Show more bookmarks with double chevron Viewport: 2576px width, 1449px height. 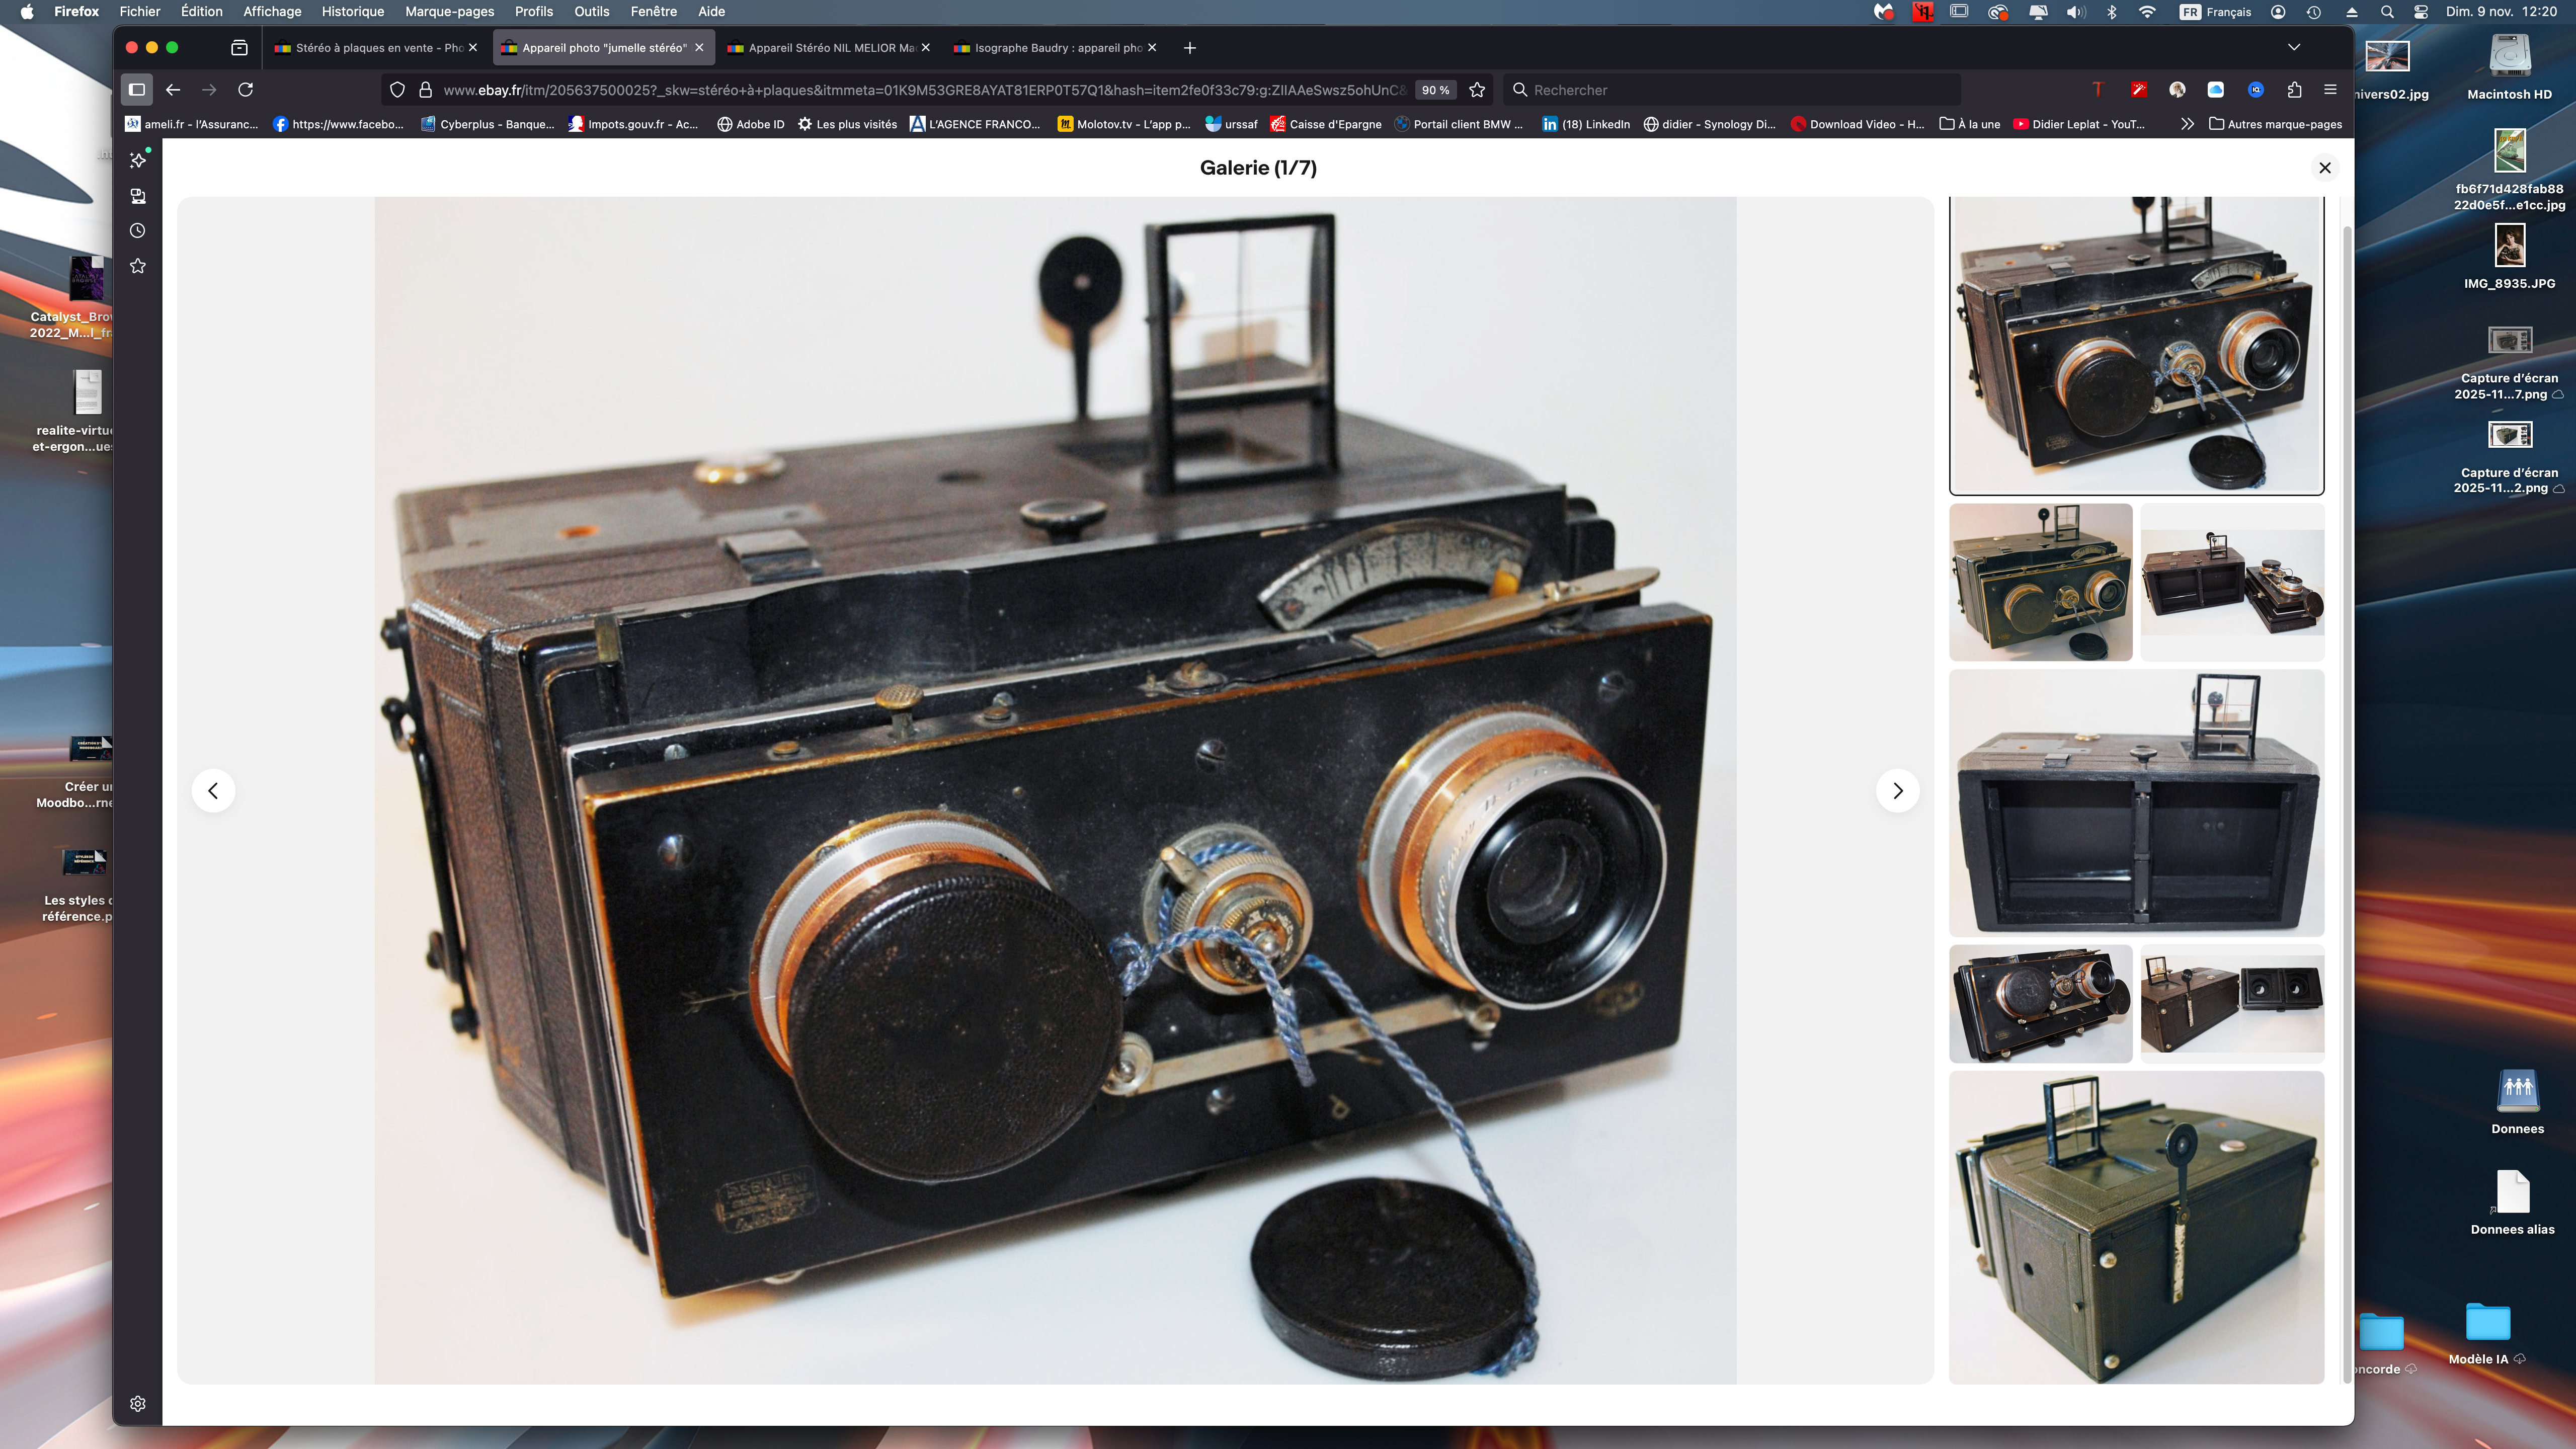[2187, 124]
